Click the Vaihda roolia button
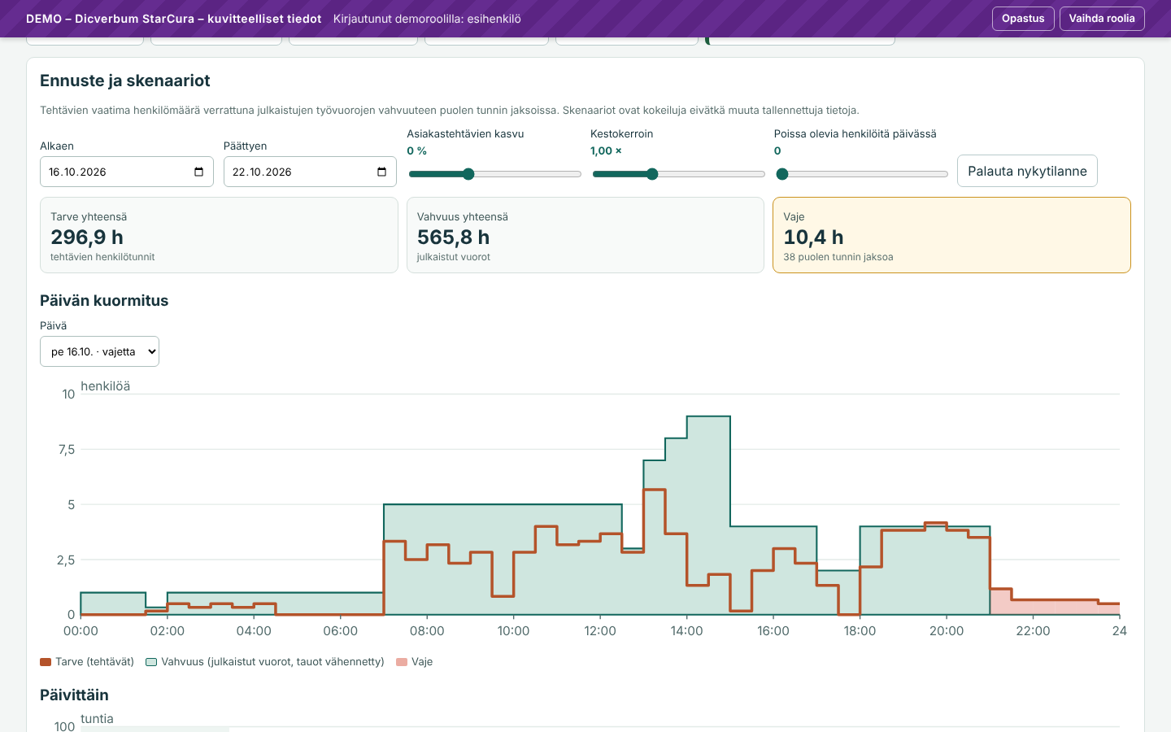1171x732 pixels. tap(1102, 19)
